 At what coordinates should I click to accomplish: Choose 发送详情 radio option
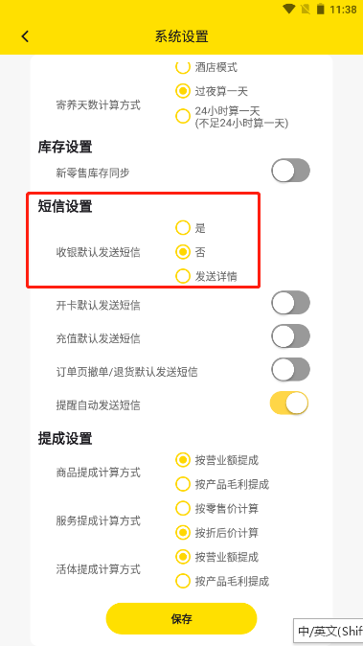tap(183, 276)
